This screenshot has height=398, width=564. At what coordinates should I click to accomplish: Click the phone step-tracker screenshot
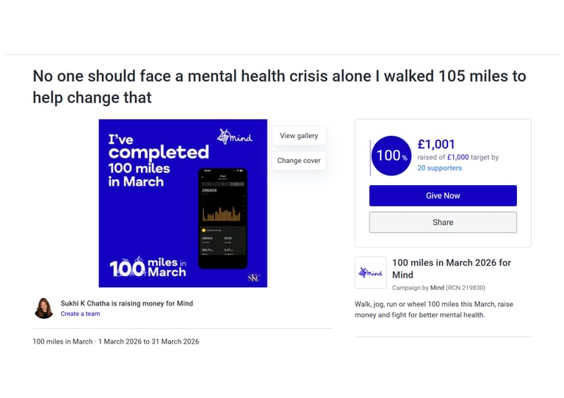(223, 217)
